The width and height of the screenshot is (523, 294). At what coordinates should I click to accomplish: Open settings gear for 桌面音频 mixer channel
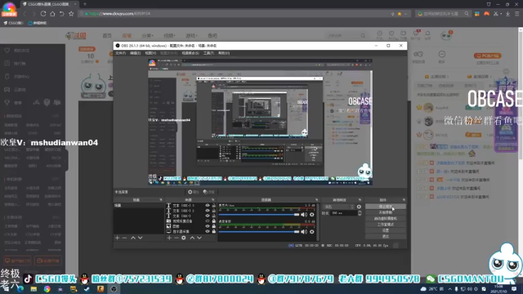tap(312, 232)
